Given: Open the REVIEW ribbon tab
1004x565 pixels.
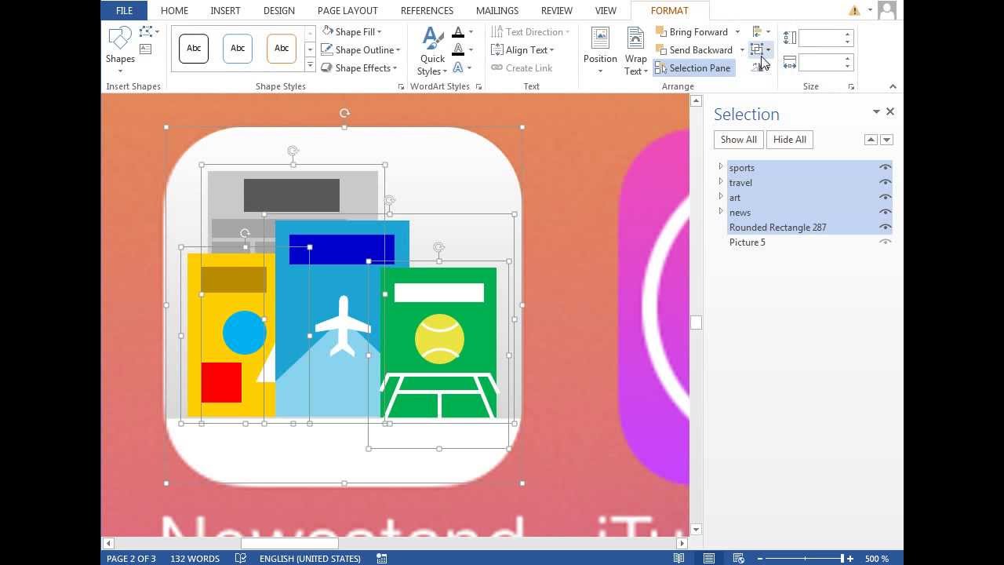Looking at the screenshot, I should coord(556,10).
